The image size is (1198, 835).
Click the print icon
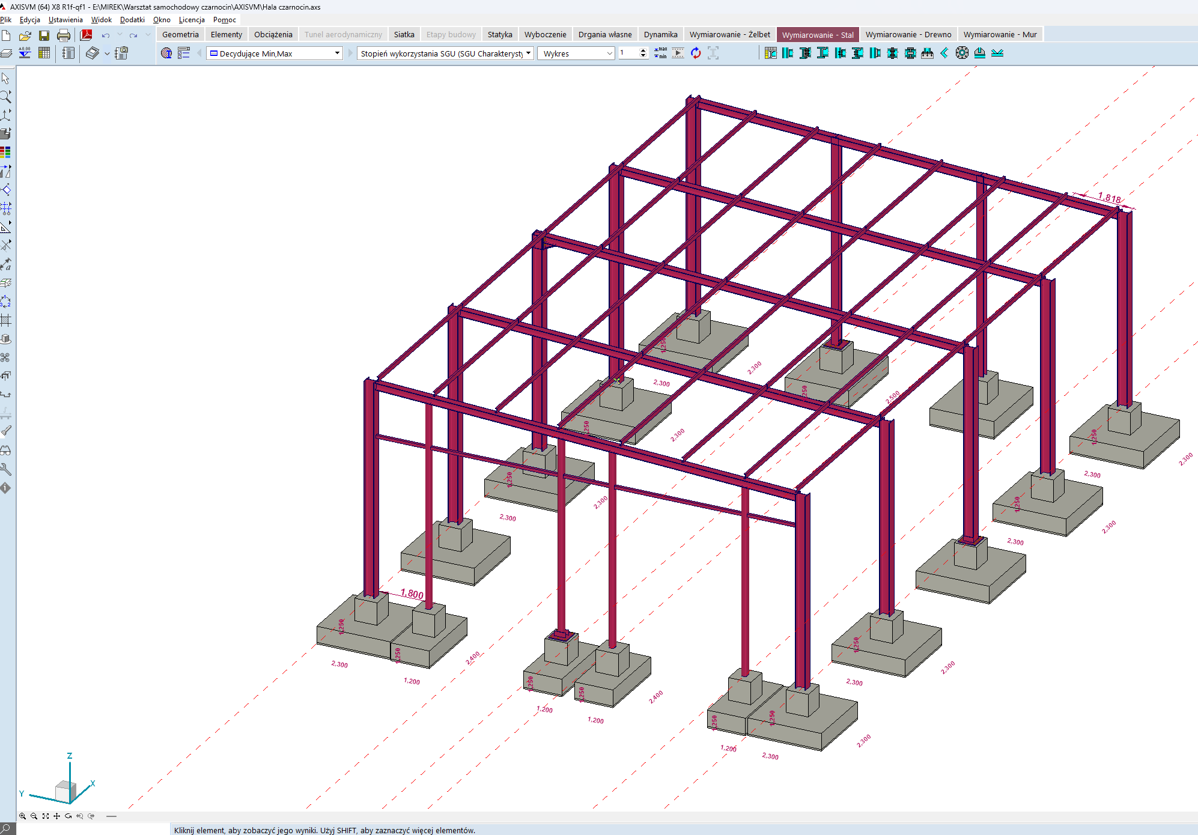click(x=63, y=35)
